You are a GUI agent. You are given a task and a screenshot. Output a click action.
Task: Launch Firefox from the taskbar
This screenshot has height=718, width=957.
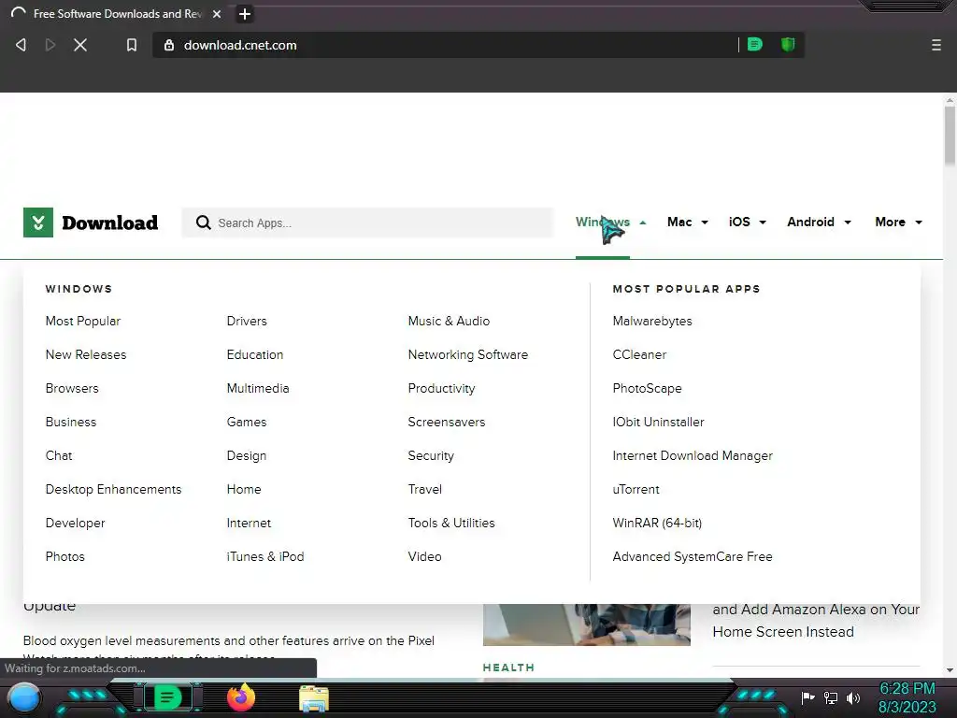coord(241,697)
